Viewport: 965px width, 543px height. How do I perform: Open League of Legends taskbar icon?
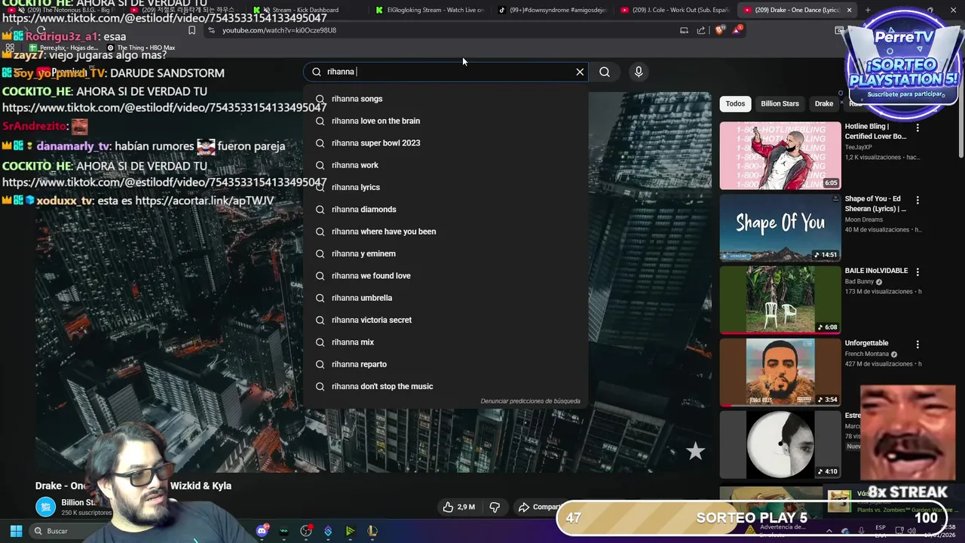372,531
